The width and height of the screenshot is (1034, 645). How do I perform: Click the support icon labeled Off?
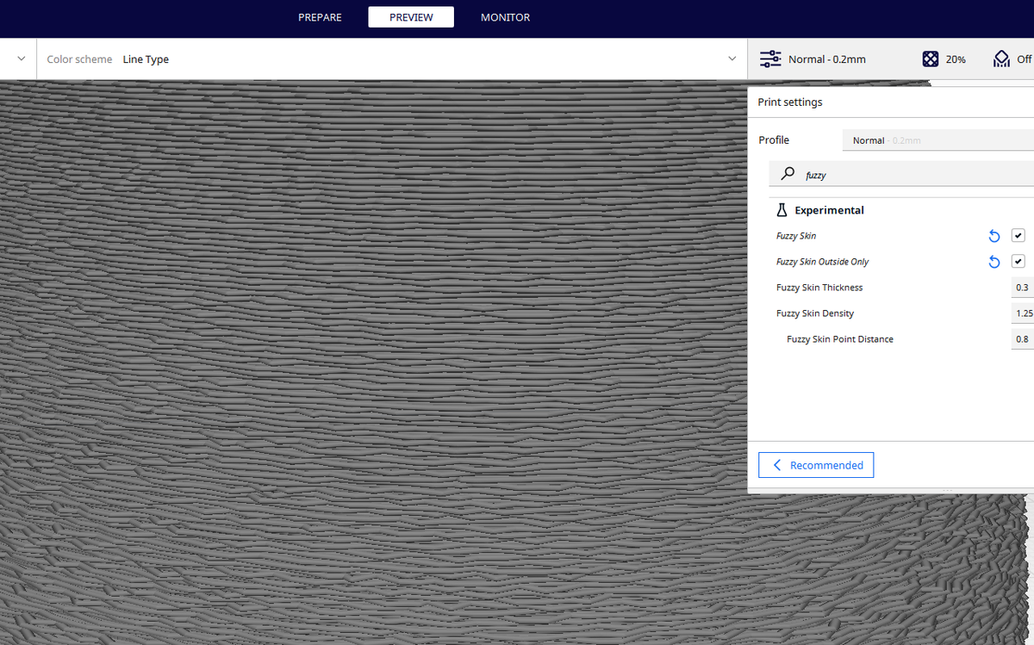point(1000,59)
